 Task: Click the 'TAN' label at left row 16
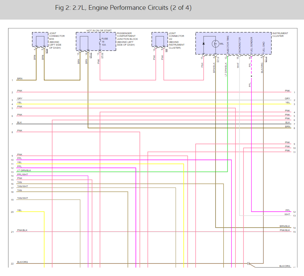coord(19,182)
